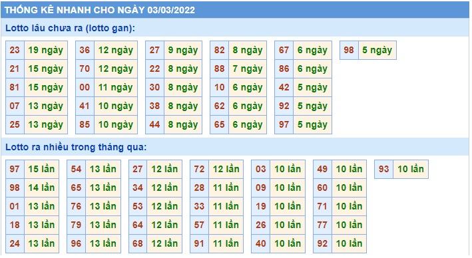The image size is (472, 258).
Task: Select number 41 in the lotto gan table
Action: point(85,106)
